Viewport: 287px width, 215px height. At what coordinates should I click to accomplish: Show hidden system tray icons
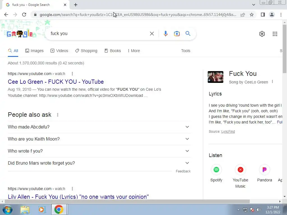point(238,210)
